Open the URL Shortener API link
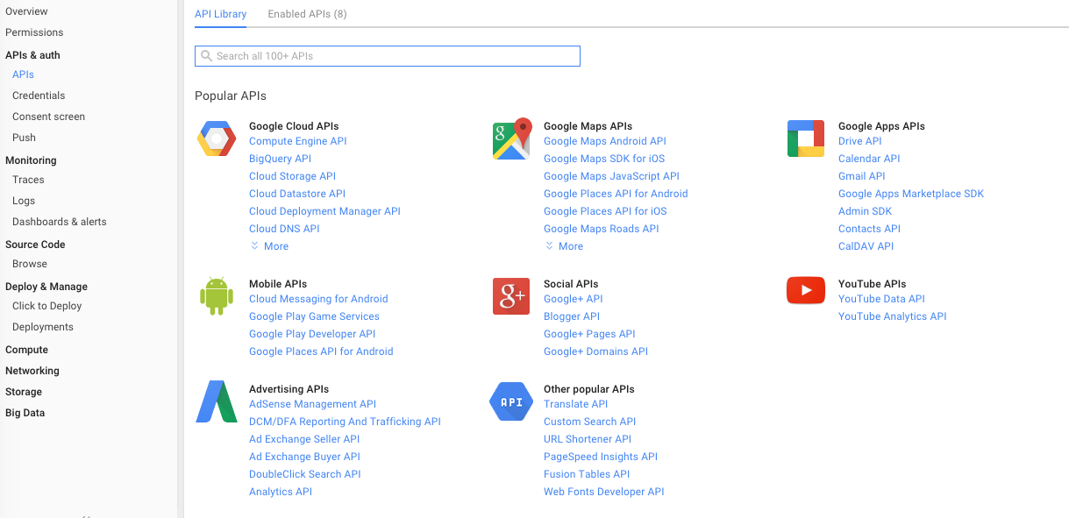The image size is (1069, 518). pos(588,439)
